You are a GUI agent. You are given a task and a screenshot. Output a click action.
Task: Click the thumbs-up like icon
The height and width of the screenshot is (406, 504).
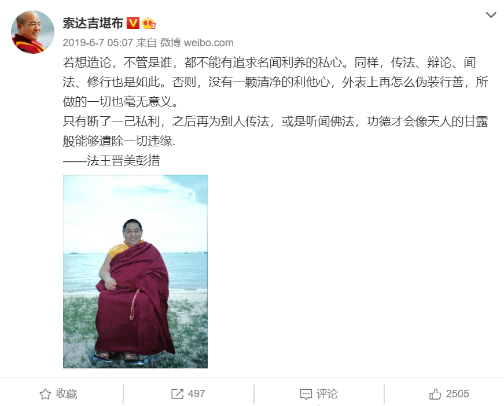pos(435,394)
